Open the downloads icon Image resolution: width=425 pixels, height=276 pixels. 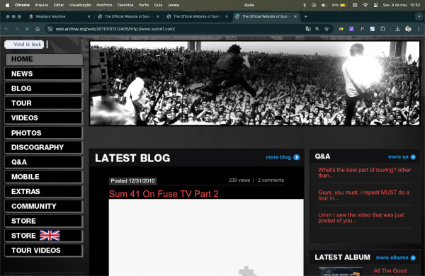[397, 29]
